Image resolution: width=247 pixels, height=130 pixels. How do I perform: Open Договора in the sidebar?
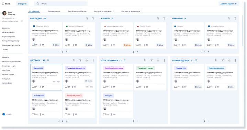(6, 28)
